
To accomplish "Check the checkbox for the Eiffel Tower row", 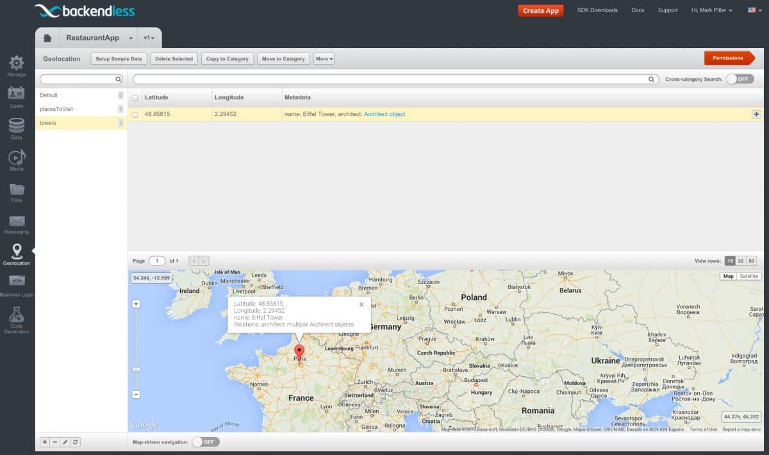I will 136,113.
